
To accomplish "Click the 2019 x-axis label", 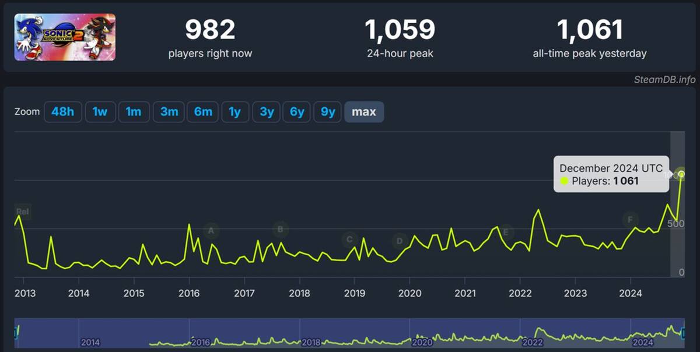I will [354, 293].
